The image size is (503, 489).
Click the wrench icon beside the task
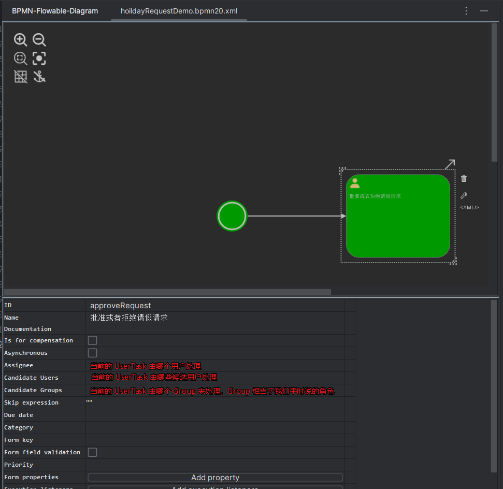coord(464,195)
